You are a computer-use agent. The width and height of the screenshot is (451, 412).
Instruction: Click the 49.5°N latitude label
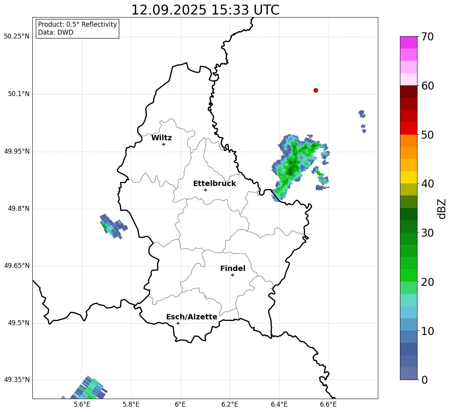[19, 323]
